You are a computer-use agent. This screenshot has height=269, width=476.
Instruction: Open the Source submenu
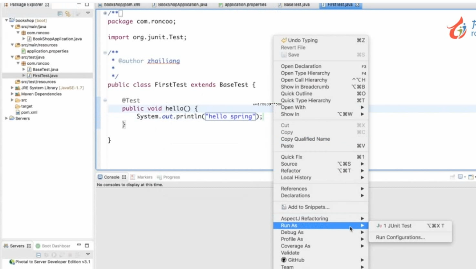(x=320, y=164)
